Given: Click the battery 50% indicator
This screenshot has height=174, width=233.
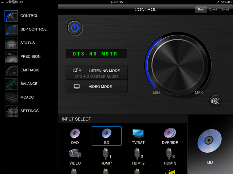Looking at the screenshot, I should click(x=226, y=2).
